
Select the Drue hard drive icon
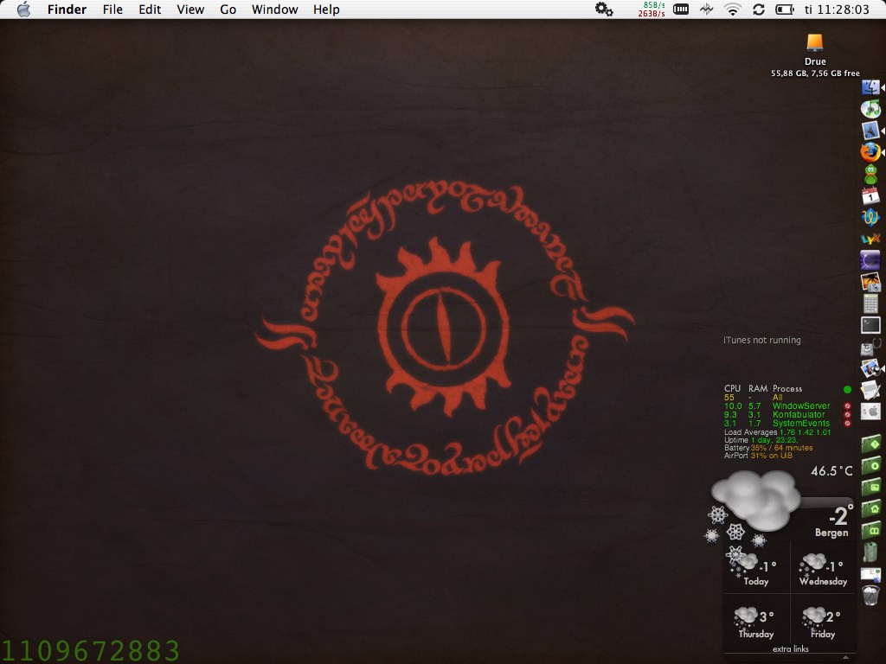point(815,43)
